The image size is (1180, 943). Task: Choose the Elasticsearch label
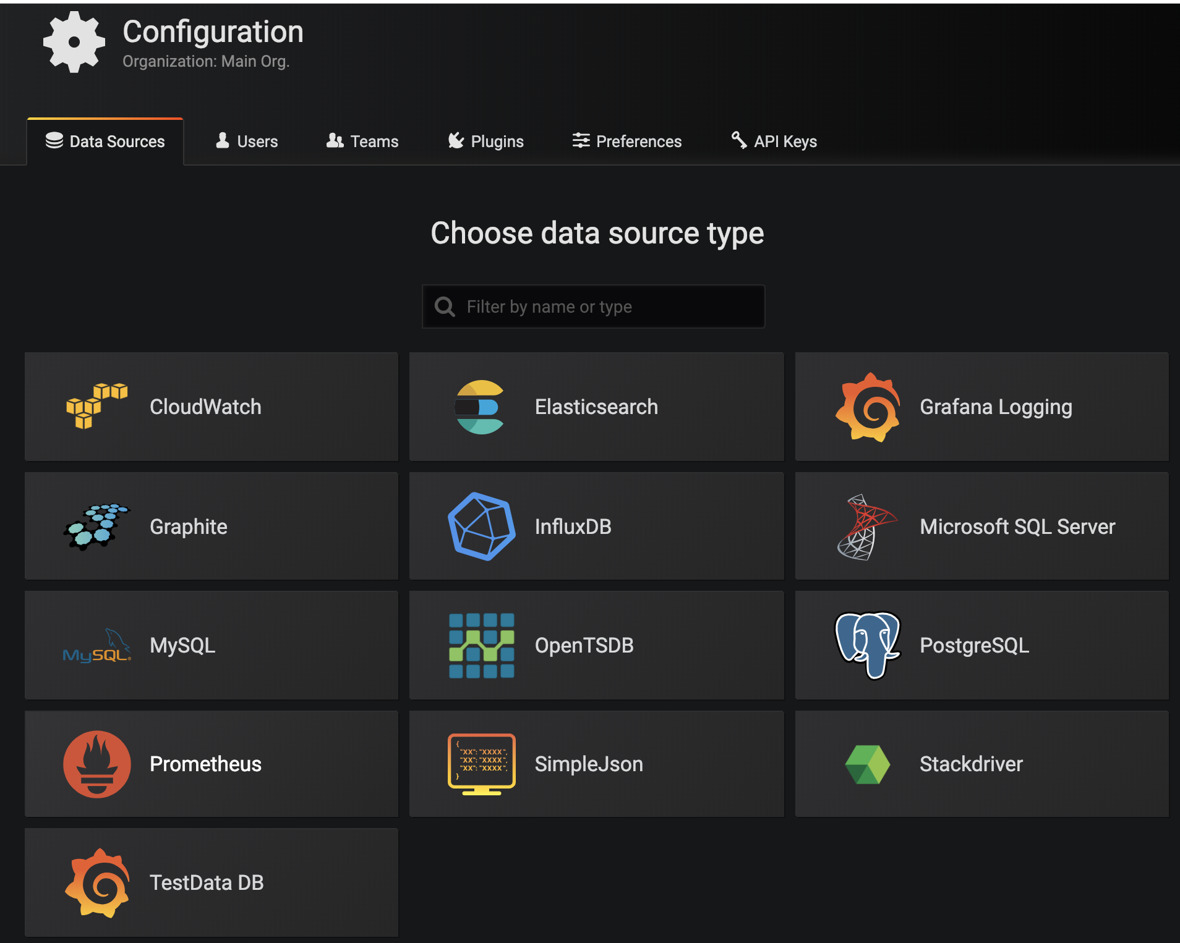coord(596,407)
